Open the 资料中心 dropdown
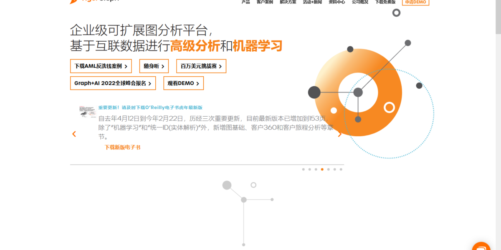The height and width of the screenshot is (250, 501). 336,2
